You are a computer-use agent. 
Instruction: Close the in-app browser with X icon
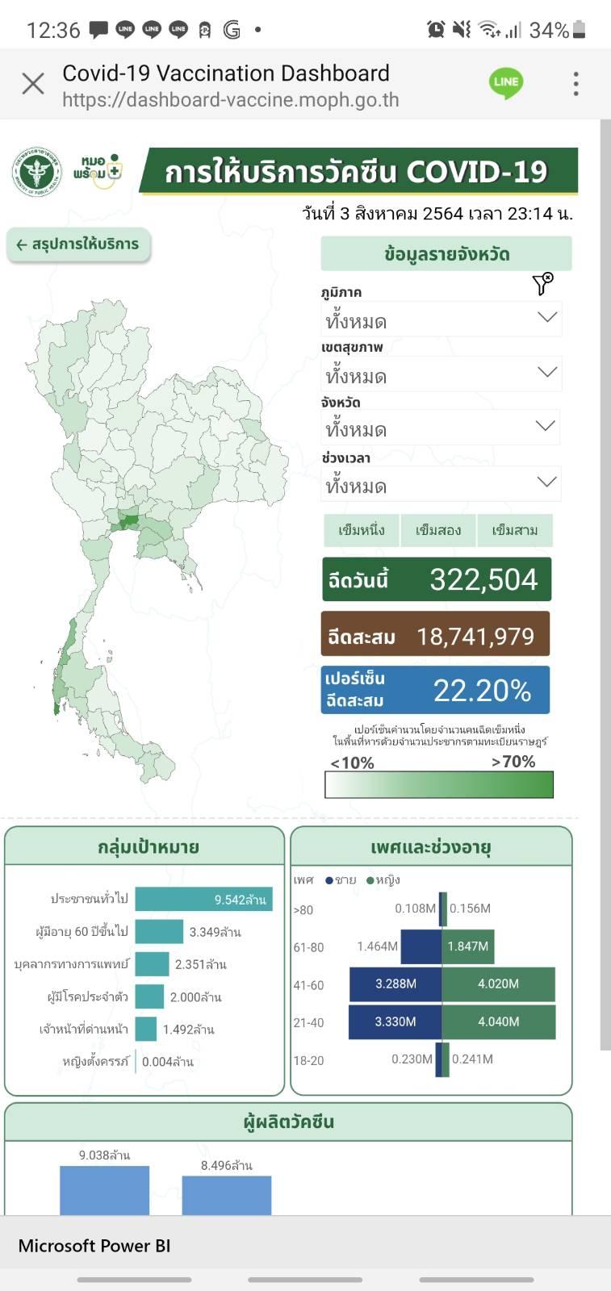pos(33,83)
